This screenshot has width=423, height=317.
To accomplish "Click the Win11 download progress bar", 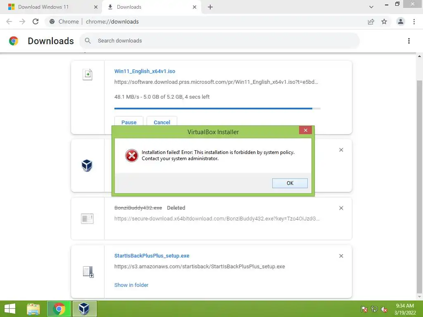I will point(217,109).
